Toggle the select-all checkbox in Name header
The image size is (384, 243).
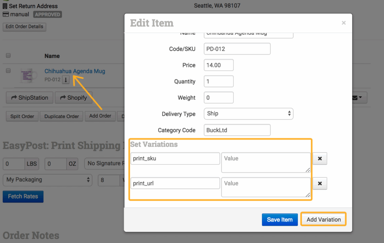tap(8, 56)
